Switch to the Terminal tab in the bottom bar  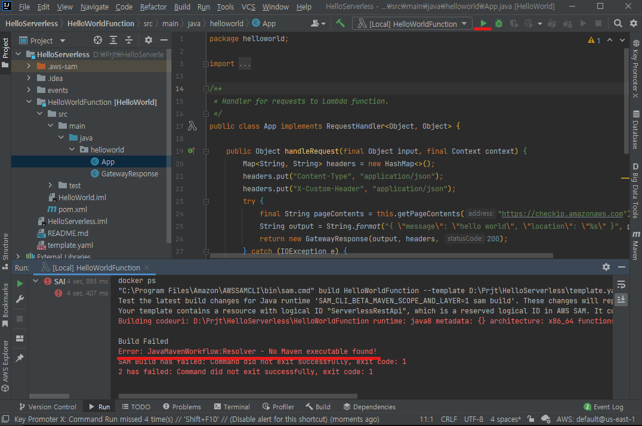(232, 407)
